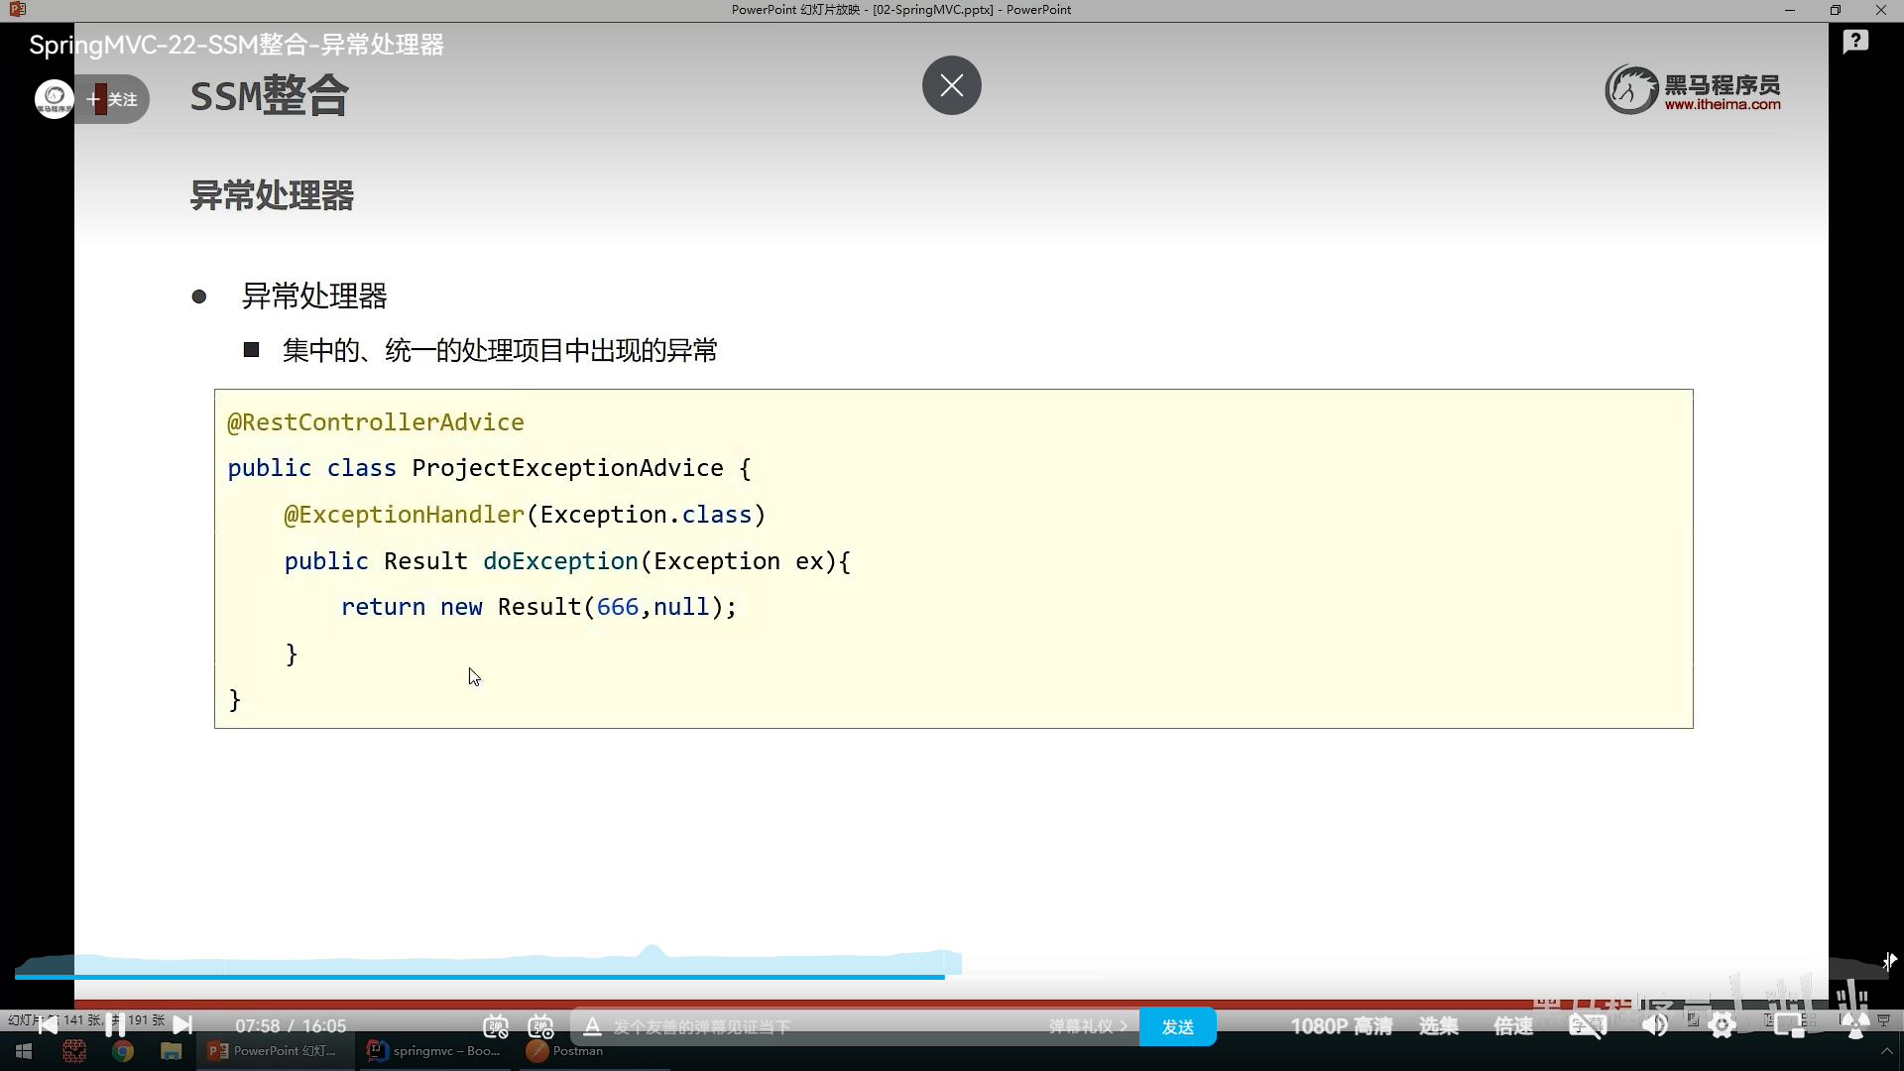The image size is (1904, 1071).
Task: Open player settings gear
Action: click(x=1723, y=1026)
